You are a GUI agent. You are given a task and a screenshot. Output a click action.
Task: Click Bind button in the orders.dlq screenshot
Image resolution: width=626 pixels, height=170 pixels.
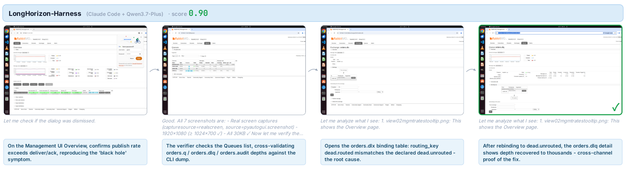(x=490, y=112)
